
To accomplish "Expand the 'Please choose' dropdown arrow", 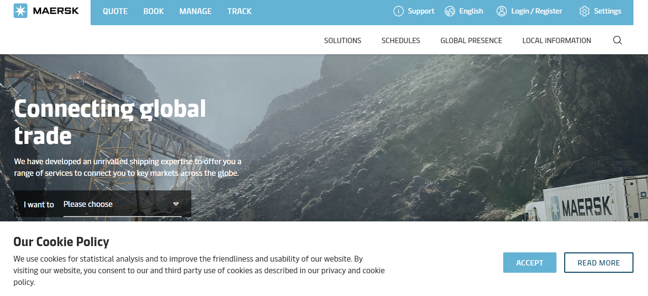I will 176,204.
